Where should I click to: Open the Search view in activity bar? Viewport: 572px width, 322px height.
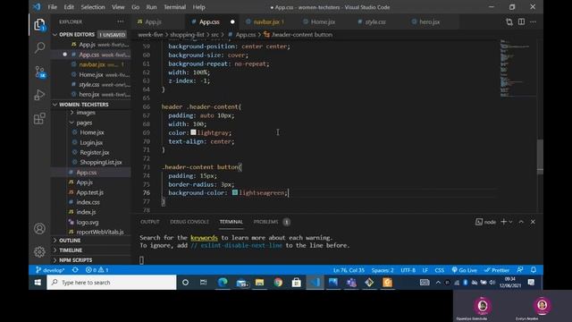point(39,47)
